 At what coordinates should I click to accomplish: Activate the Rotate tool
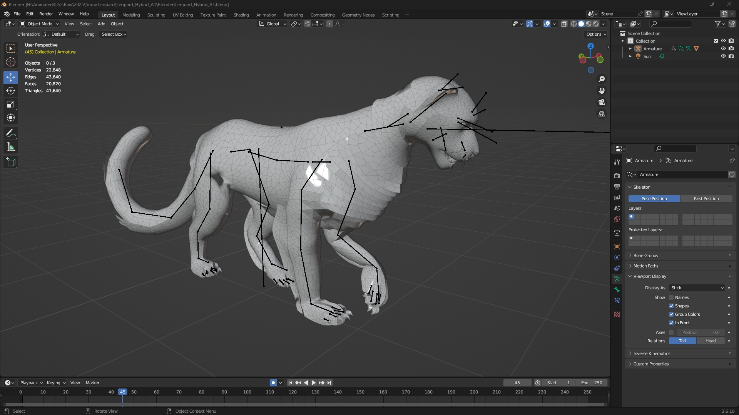[11, 91]
